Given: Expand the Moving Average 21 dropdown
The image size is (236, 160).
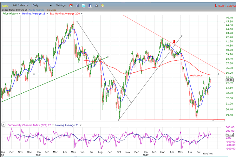Looking at the screenshot, I should pyautogui.click(x=81, y=125).
